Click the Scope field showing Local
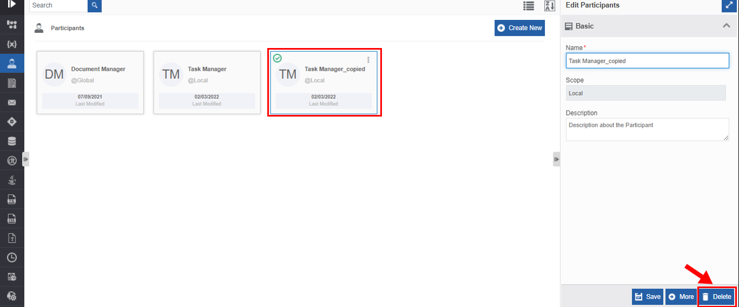 [x=645, y=93]
